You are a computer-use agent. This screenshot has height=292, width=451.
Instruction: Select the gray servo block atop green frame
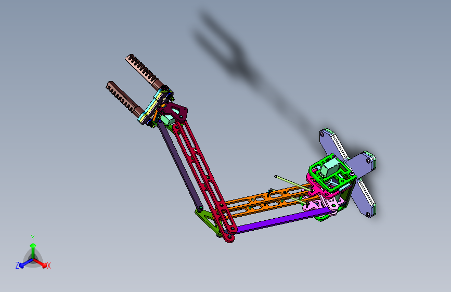pos(331,167)
